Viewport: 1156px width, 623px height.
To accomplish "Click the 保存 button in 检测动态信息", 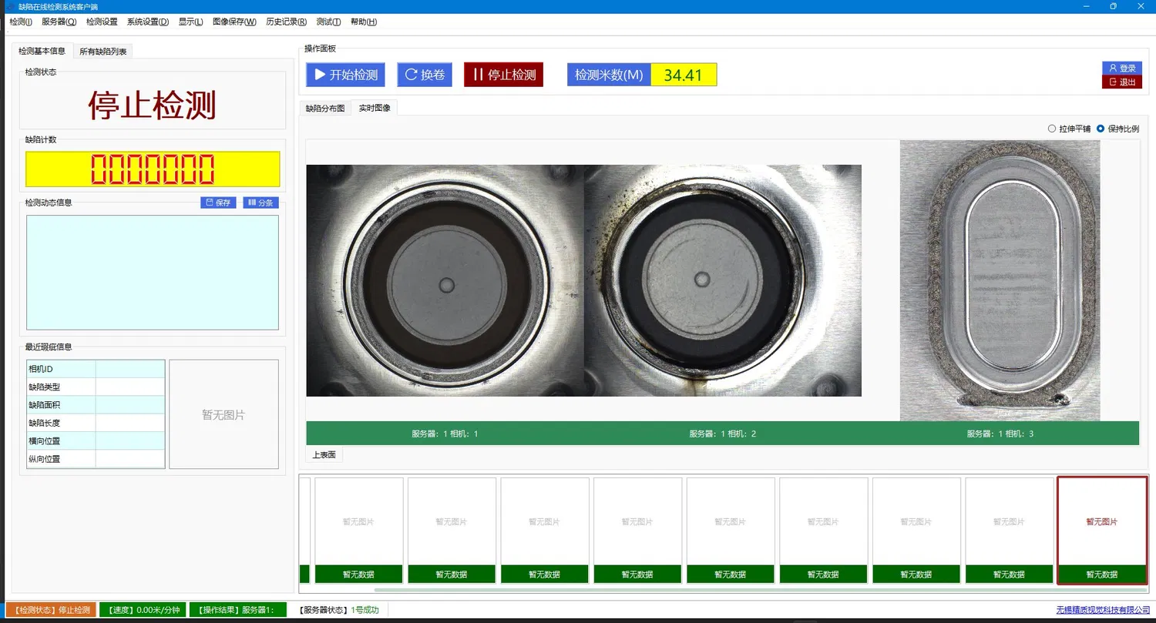I will [x=218, y=203].
